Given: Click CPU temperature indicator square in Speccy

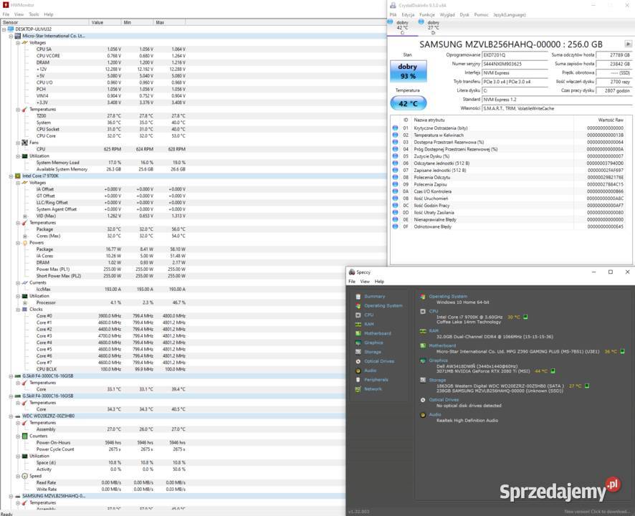Looking at the screenshot, I should point(525,317).
